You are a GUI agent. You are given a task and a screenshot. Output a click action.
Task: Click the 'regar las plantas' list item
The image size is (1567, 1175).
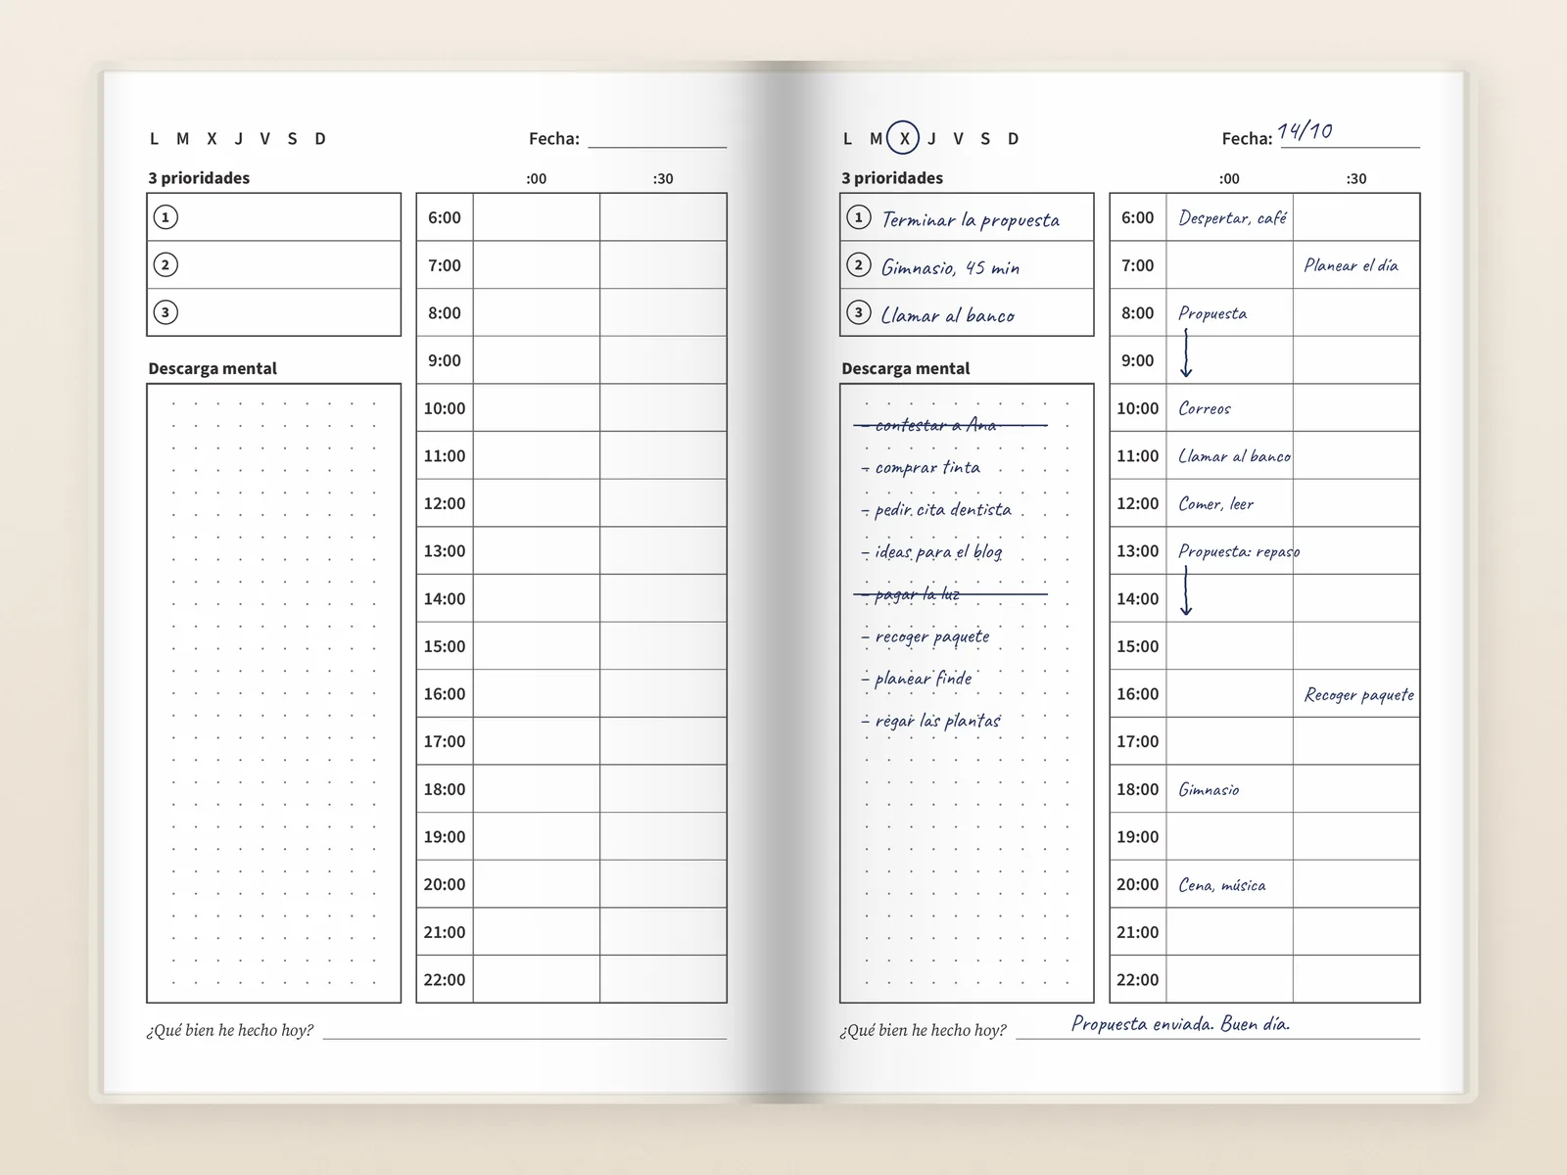pyautogui.click(x=931, y=721)
